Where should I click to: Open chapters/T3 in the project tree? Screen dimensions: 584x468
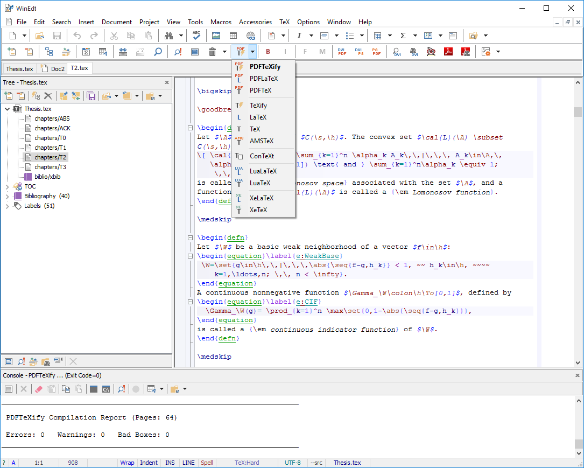click(x=50, y=167)
